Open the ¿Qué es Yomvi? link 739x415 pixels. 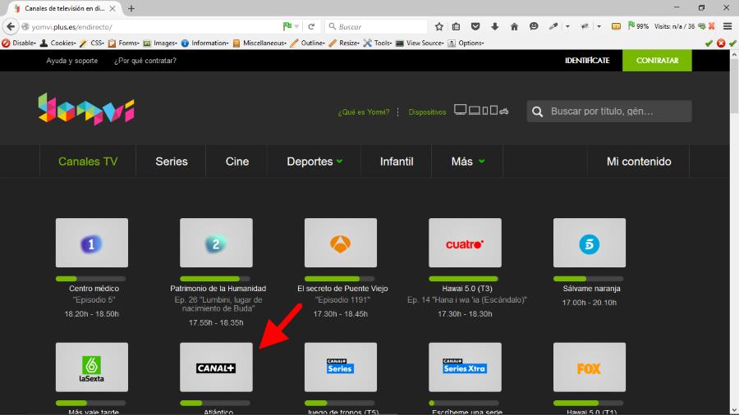point(364,112)
